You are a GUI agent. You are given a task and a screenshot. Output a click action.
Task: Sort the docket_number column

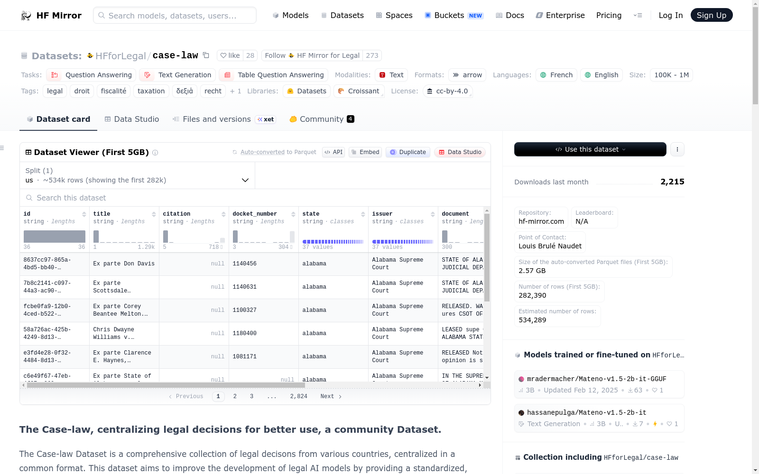293,214
